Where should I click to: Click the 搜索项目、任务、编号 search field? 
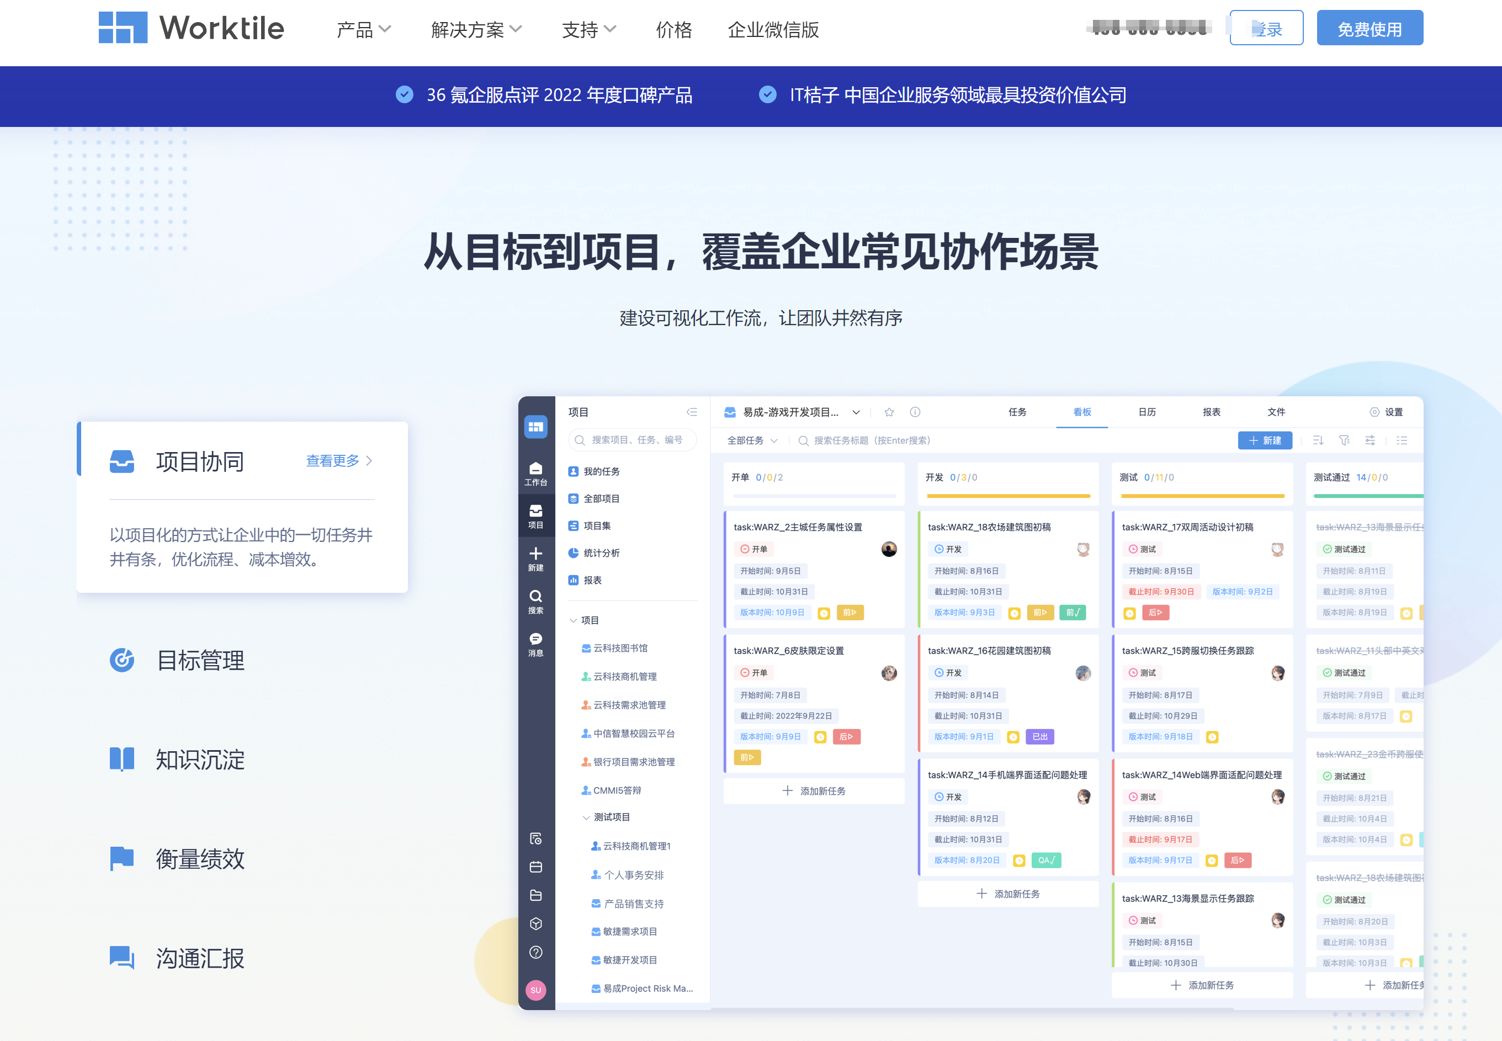point(632,439)
